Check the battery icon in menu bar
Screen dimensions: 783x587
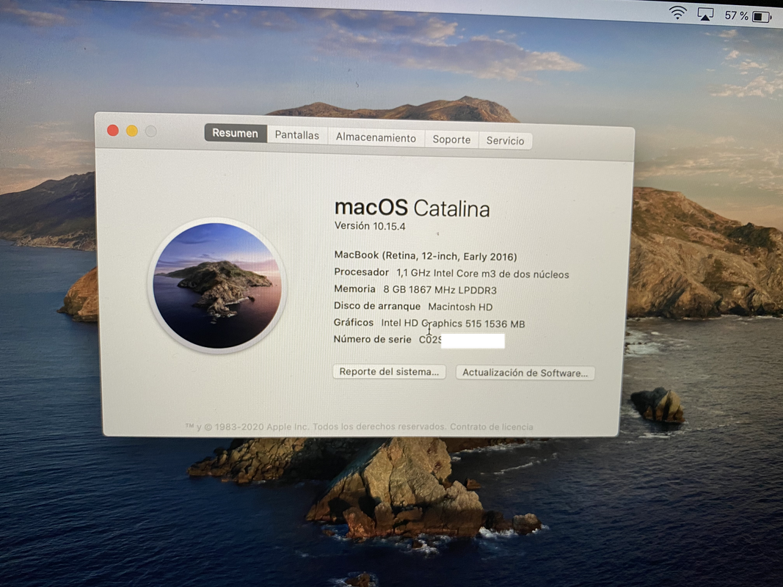pyautogui.click(x=762, y=17)
